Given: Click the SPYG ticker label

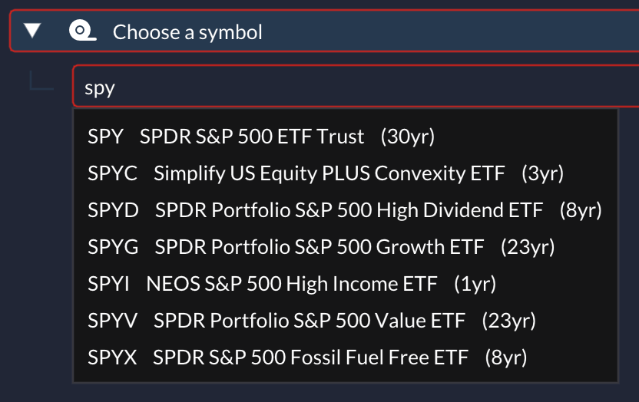Looking at the screenshot, I should pyautogui.click(x=114, y=247).
